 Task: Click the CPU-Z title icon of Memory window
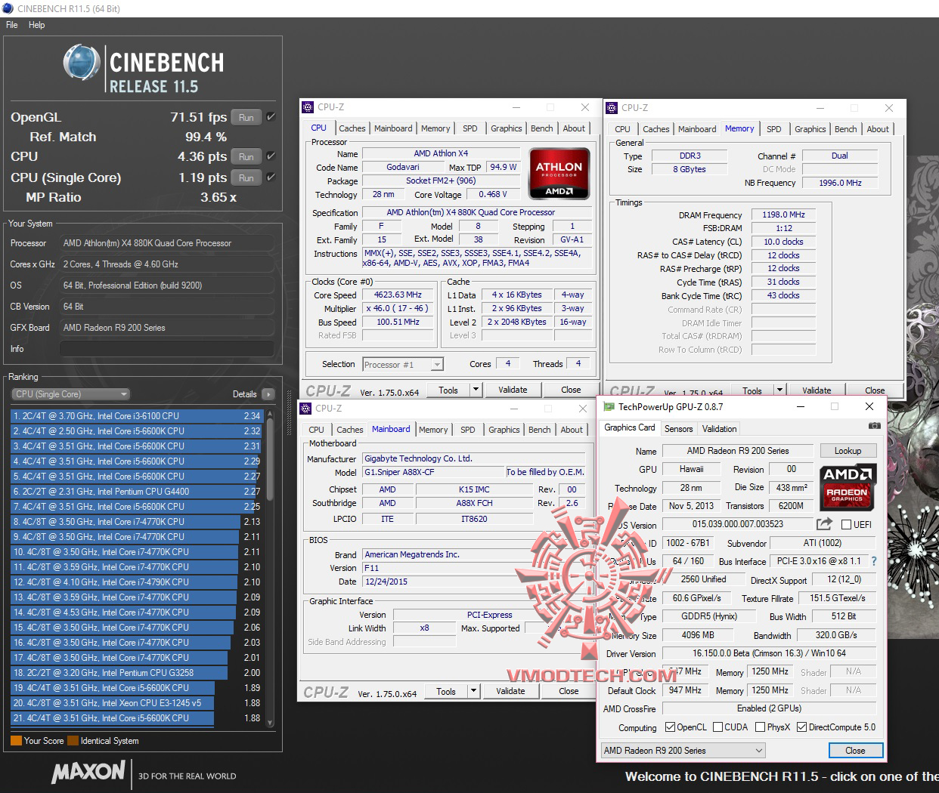point(612,108)
